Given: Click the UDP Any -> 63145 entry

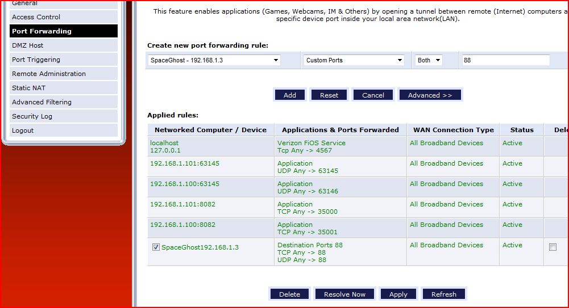Looking at the screenshot, I should [x=308, y=171].
